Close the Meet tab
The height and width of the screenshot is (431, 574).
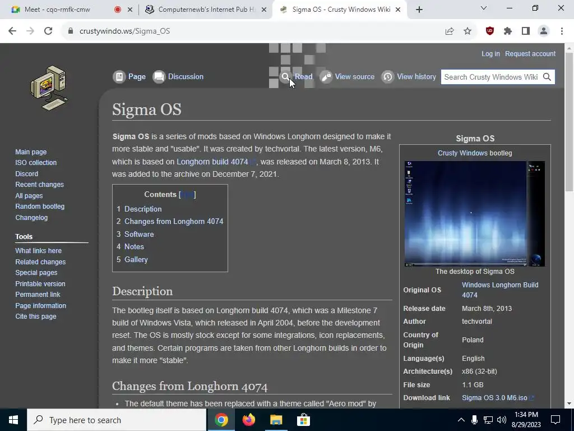pos(130,10)
